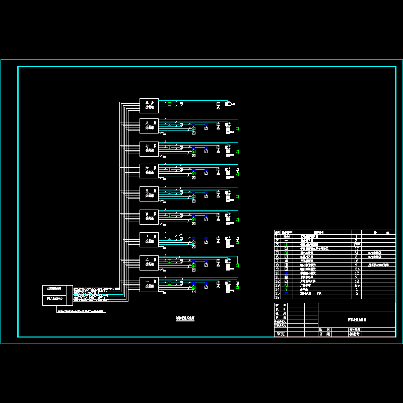Click green speaker symbol on 四层 row
This screenshot has width=403, height=403.
(237, 220)
